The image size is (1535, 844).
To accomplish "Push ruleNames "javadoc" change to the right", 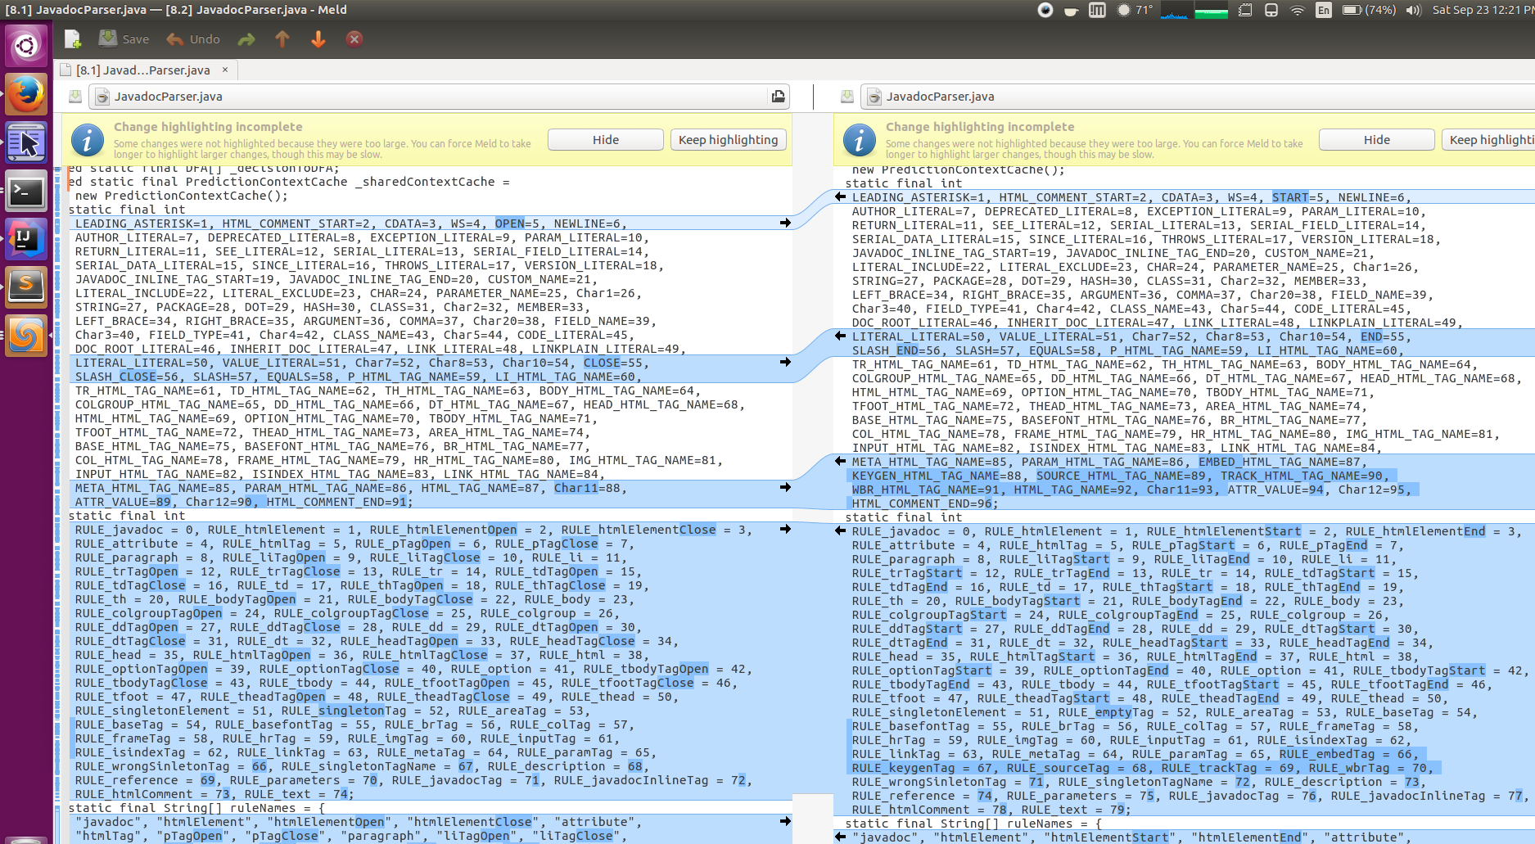I will coord(785,821).
